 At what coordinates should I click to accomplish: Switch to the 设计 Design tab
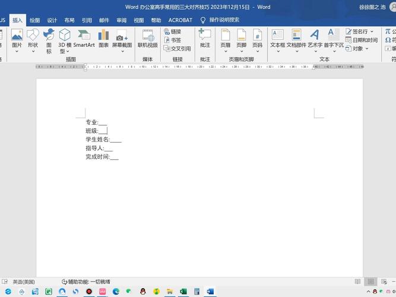pos(52,20)
